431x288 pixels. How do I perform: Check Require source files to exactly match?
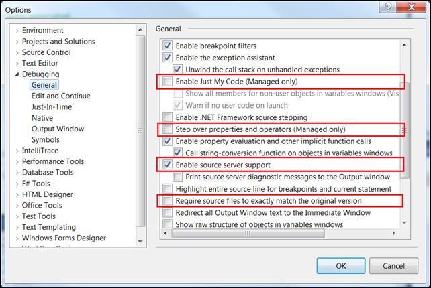tap(167, 200)
